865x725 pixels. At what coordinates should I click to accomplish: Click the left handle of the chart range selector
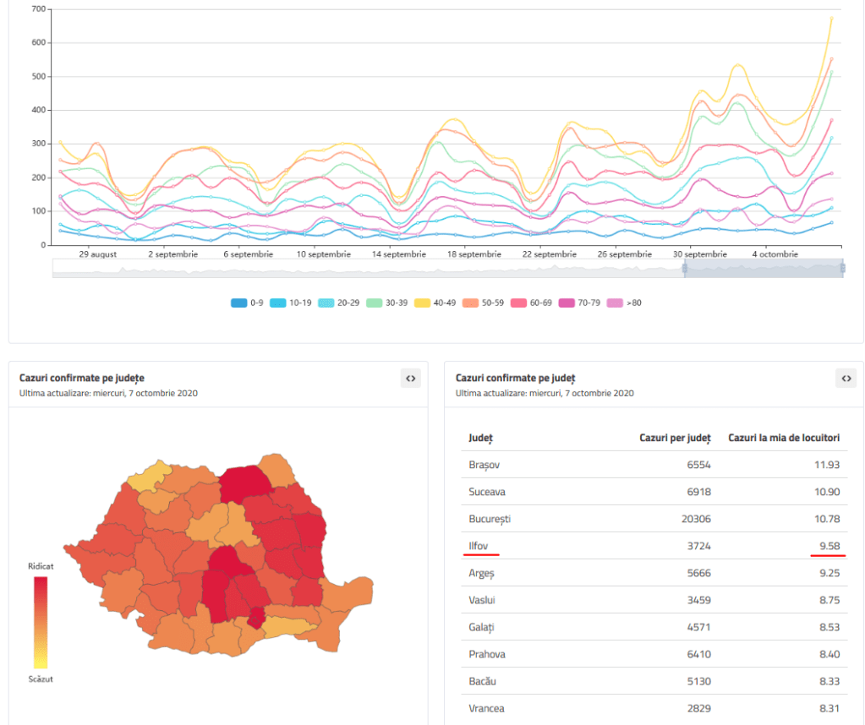pyautogui.click(x=685, y=268)
